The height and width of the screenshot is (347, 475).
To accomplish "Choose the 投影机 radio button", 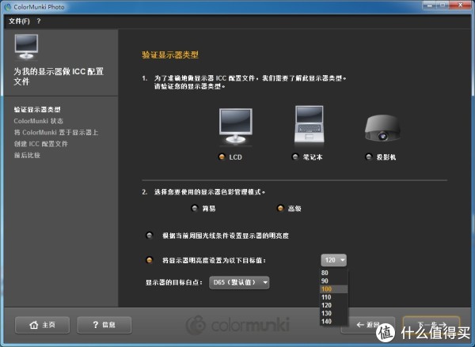I will [368, 157].
